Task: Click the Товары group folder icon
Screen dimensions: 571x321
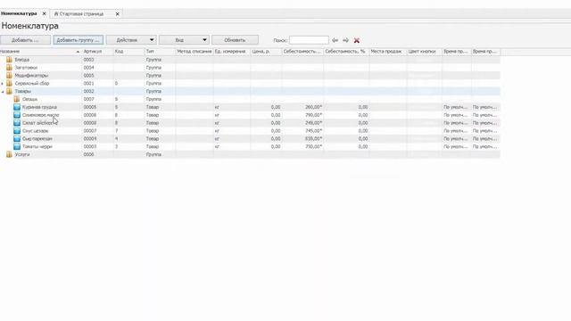Action: (9, 91)
